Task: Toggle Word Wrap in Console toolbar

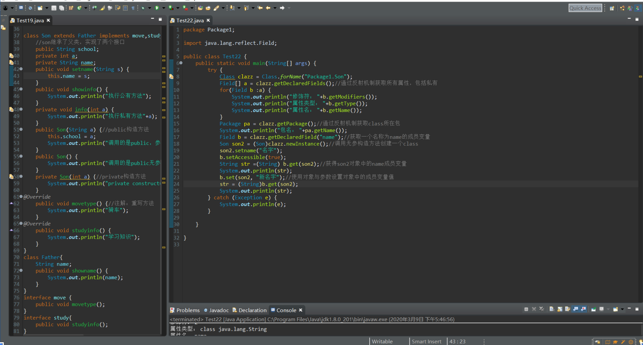Action: coord(568,309)
